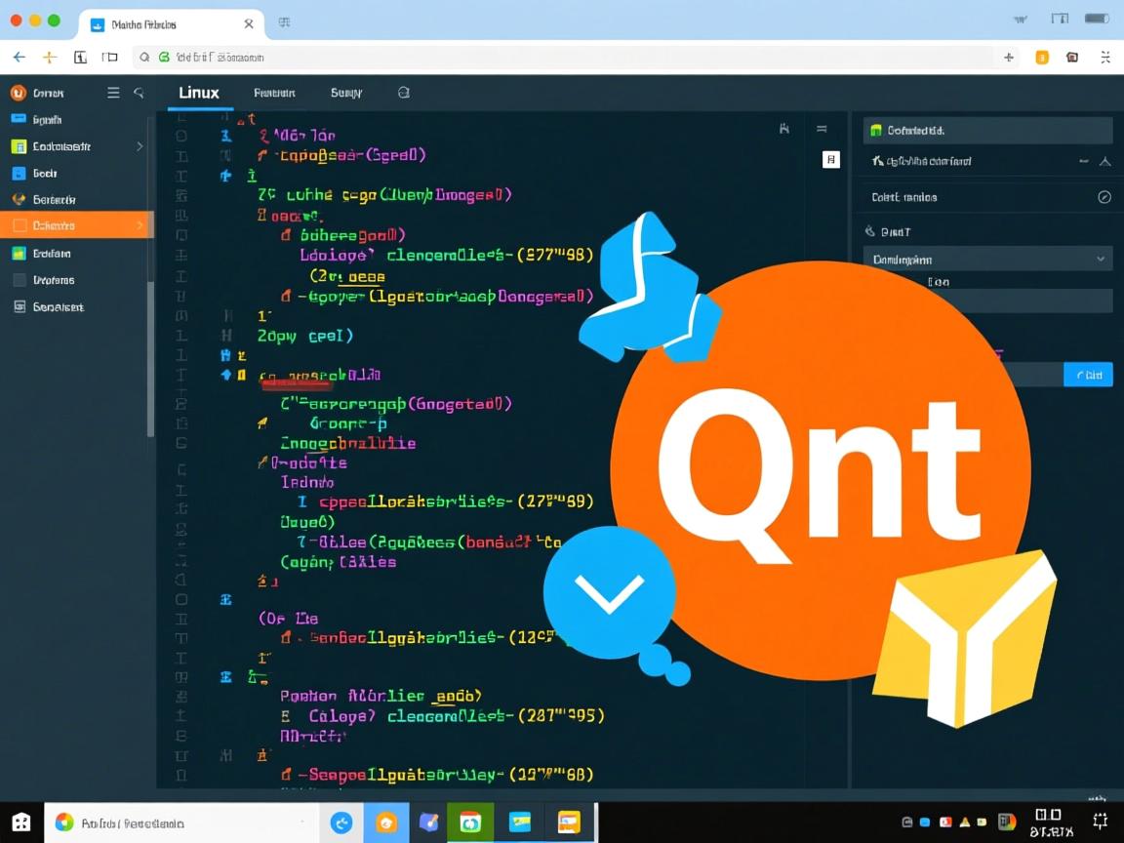Screen dimensions: 1124x843
Task: Expand the highlighted orange sidebar item's submenu arrow
Action: (140, 225)
